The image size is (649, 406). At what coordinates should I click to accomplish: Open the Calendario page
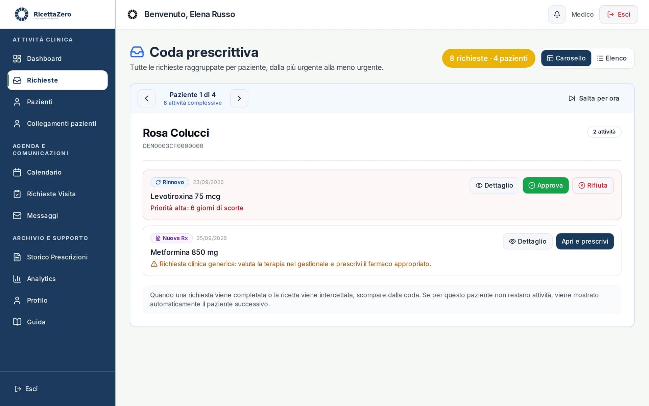(x=57, y=172)
